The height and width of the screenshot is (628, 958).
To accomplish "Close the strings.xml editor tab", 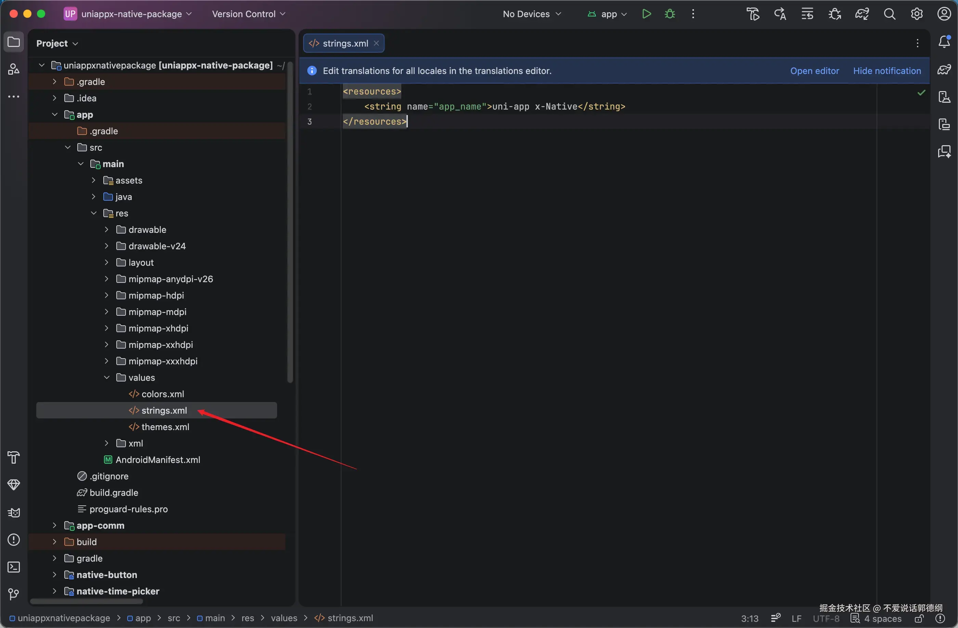I will (x=376, y=43).
